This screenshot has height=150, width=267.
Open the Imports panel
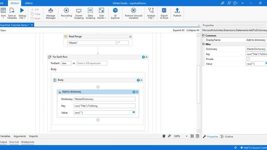point(33,136)
